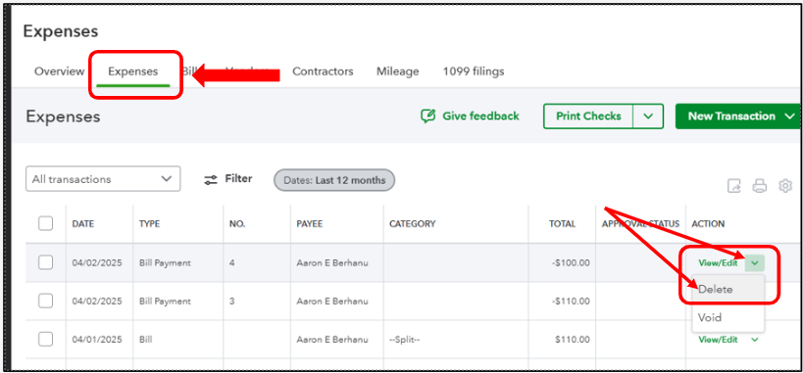Click the -$100.00 total cell
Screen dimensions: 803x373
tap(571, 263)
